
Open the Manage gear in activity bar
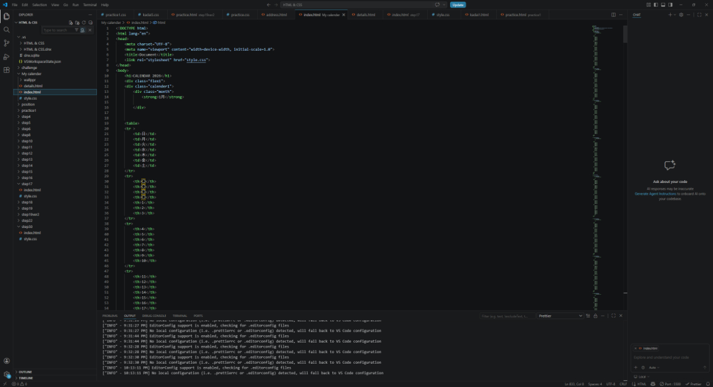[x=7, y=374]
